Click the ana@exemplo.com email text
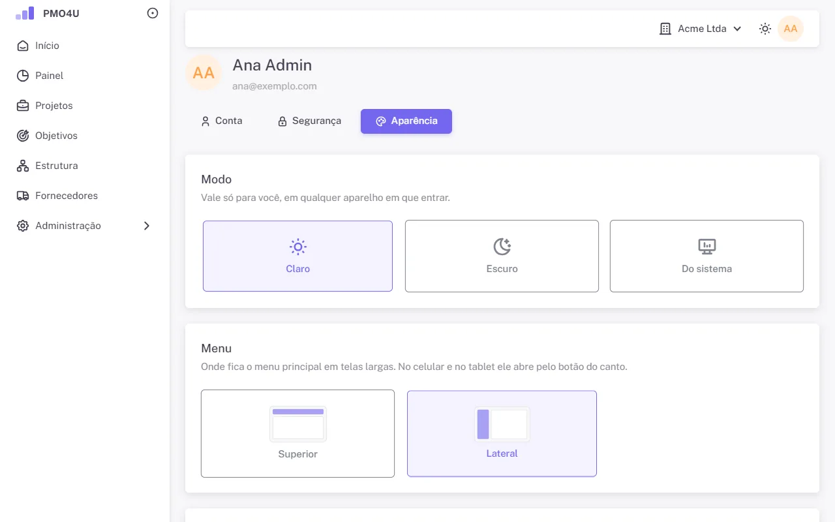 click(275, 86)
